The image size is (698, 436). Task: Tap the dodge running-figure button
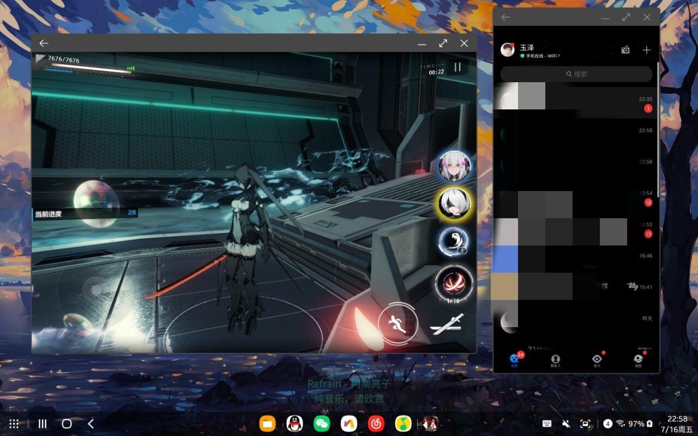[398, 323]
